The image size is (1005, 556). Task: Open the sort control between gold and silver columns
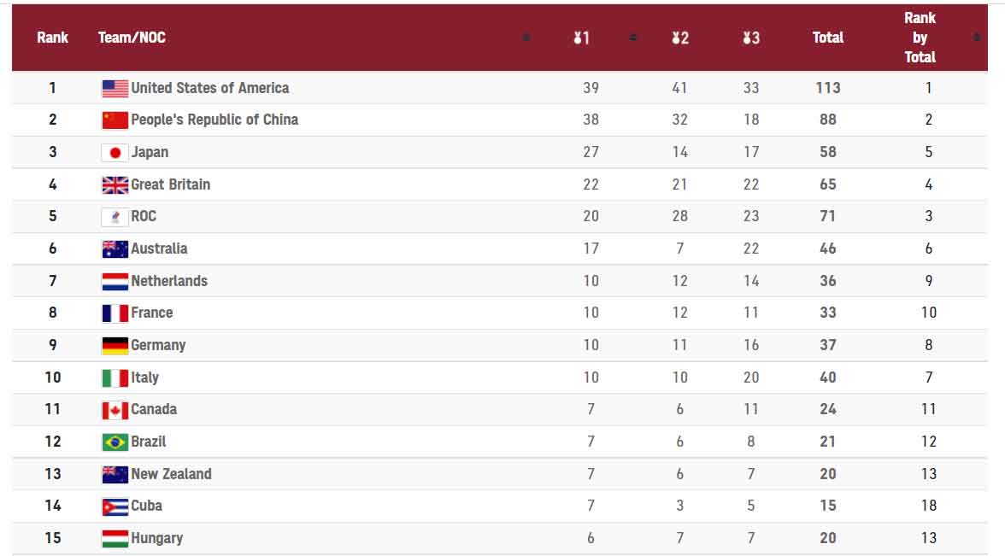tap(632, 37)
